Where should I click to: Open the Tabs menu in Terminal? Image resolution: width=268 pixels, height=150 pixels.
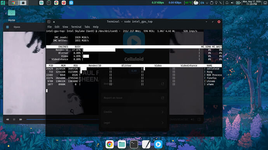coord(87,27)
